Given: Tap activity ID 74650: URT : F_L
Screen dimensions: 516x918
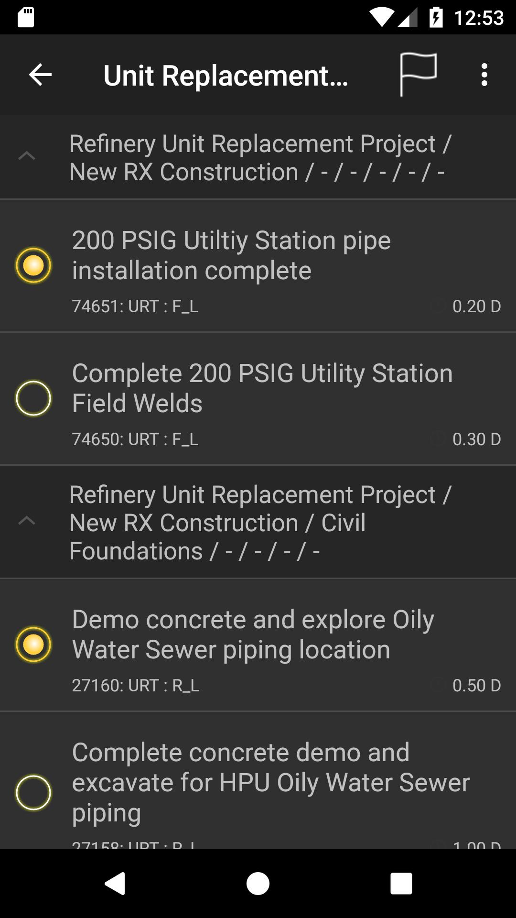Looking at the screenshot, I should [x=135, y=439].
